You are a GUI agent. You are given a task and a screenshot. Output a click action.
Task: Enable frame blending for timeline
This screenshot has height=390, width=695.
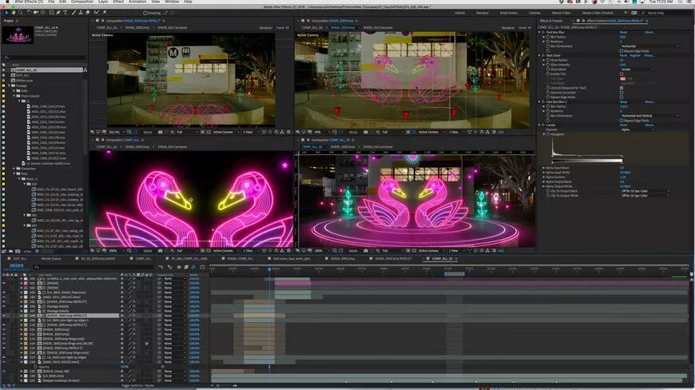tap(186, 267)
